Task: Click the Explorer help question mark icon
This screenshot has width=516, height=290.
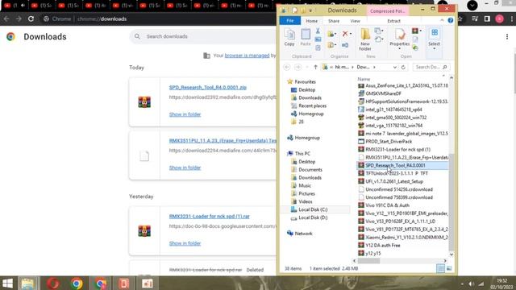Action: click(450, 20)
